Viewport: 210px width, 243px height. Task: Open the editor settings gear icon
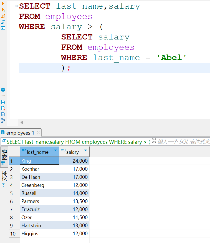3,90
